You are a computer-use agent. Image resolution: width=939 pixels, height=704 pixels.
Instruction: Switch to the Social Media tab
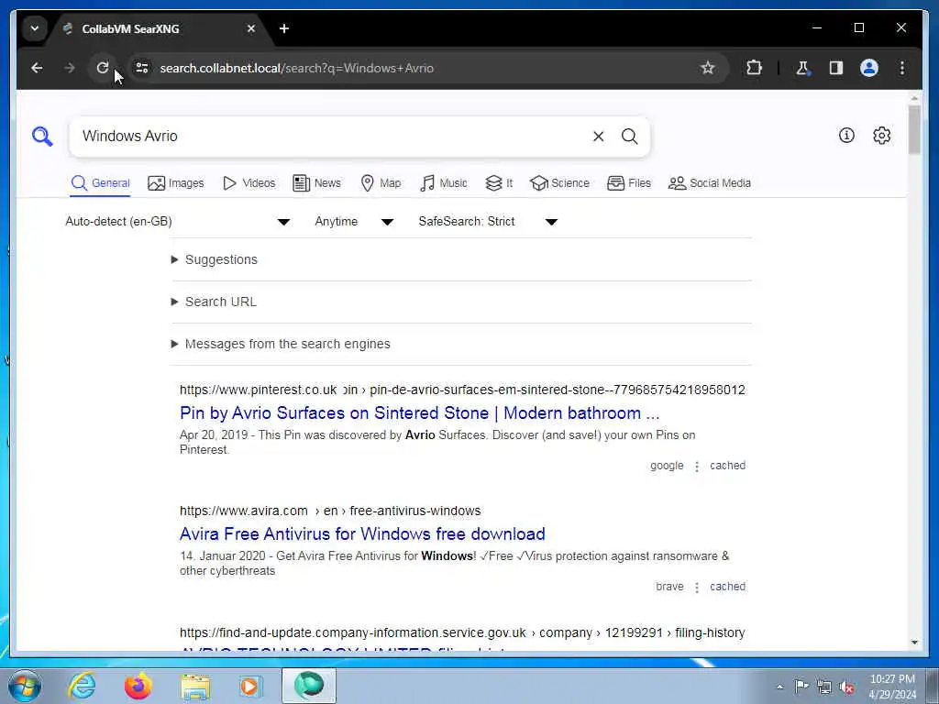pos(710,183)
